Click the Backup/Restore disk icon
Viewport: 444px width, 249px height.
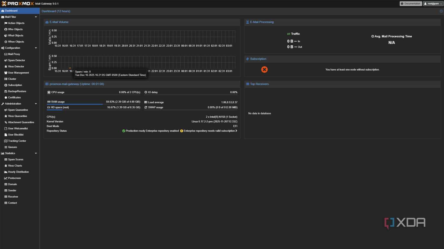[6, 91]
